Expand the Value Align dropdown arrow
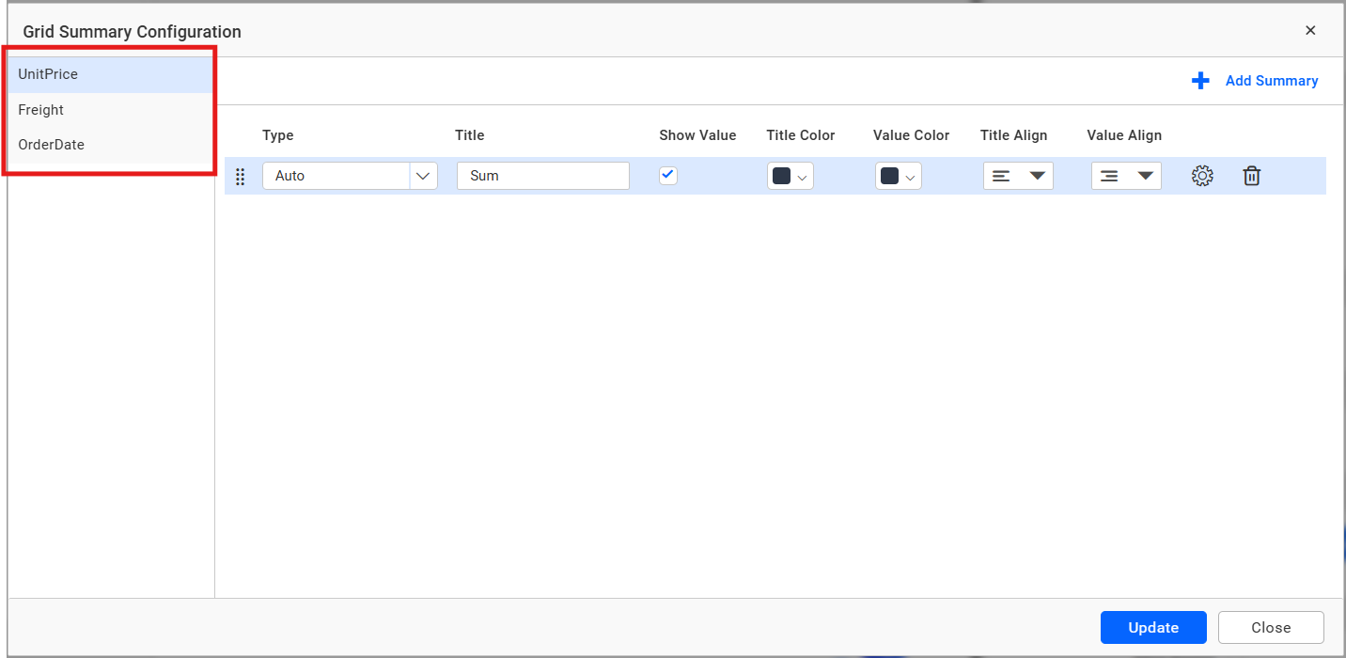The image size is (1346, 658). (x=1145, y=175)
